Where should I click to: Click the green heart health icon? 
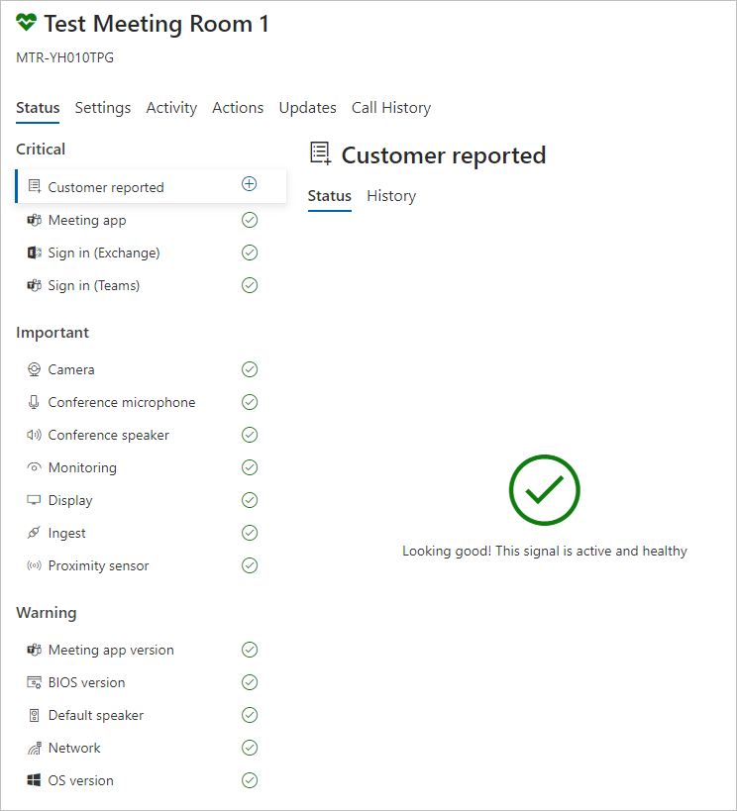pyautogui.click(x=26, y=23)
